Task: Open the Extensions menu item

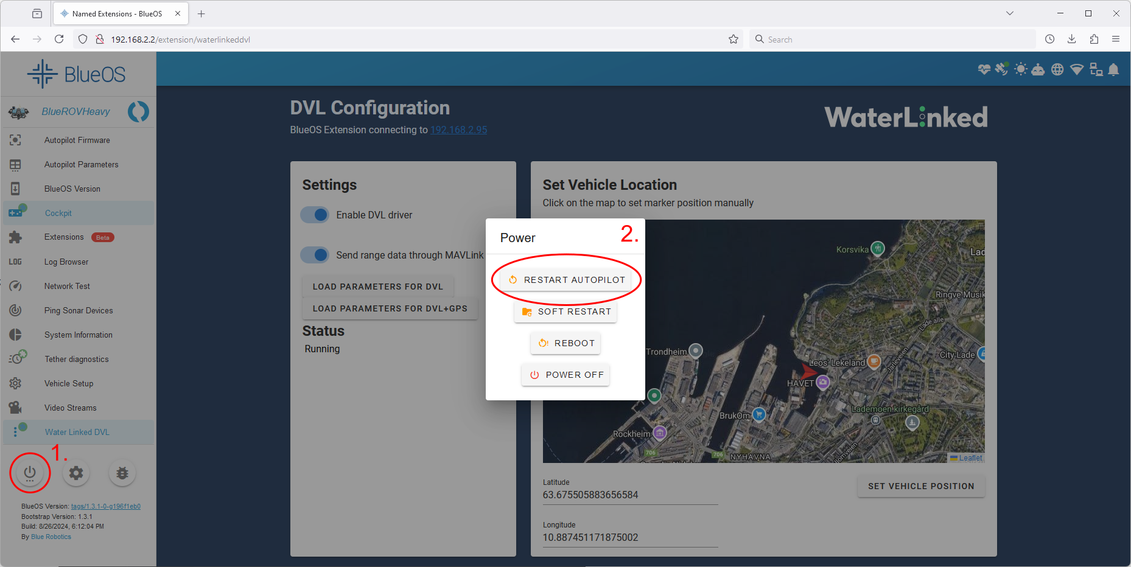Action: coord(79,237)
